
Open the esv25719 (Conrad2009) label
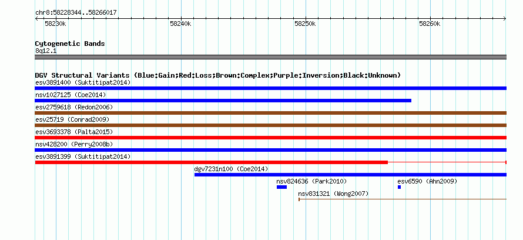pyautogui.click(x=72, y=119)
